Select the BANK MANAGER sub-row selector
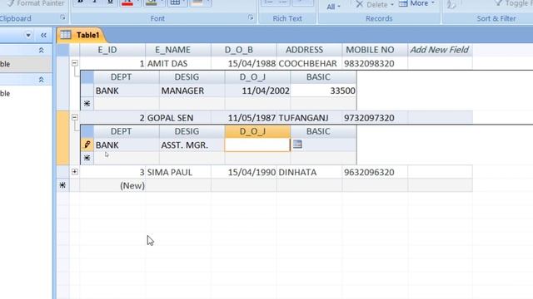 coord(87,91)
